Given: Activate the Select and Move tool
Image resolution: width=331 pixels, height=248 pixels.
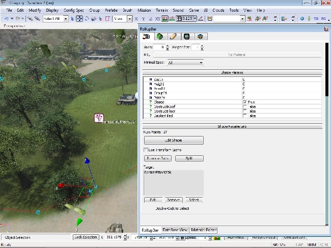Looking at the screenshot, I should click(x=79, y=19).
